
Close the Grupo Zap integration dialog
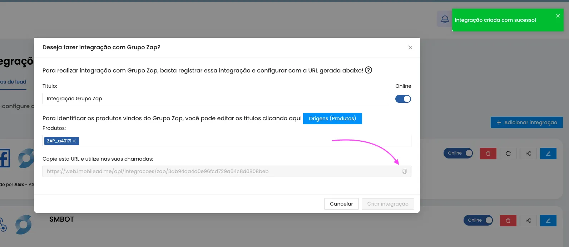point(410,47)
